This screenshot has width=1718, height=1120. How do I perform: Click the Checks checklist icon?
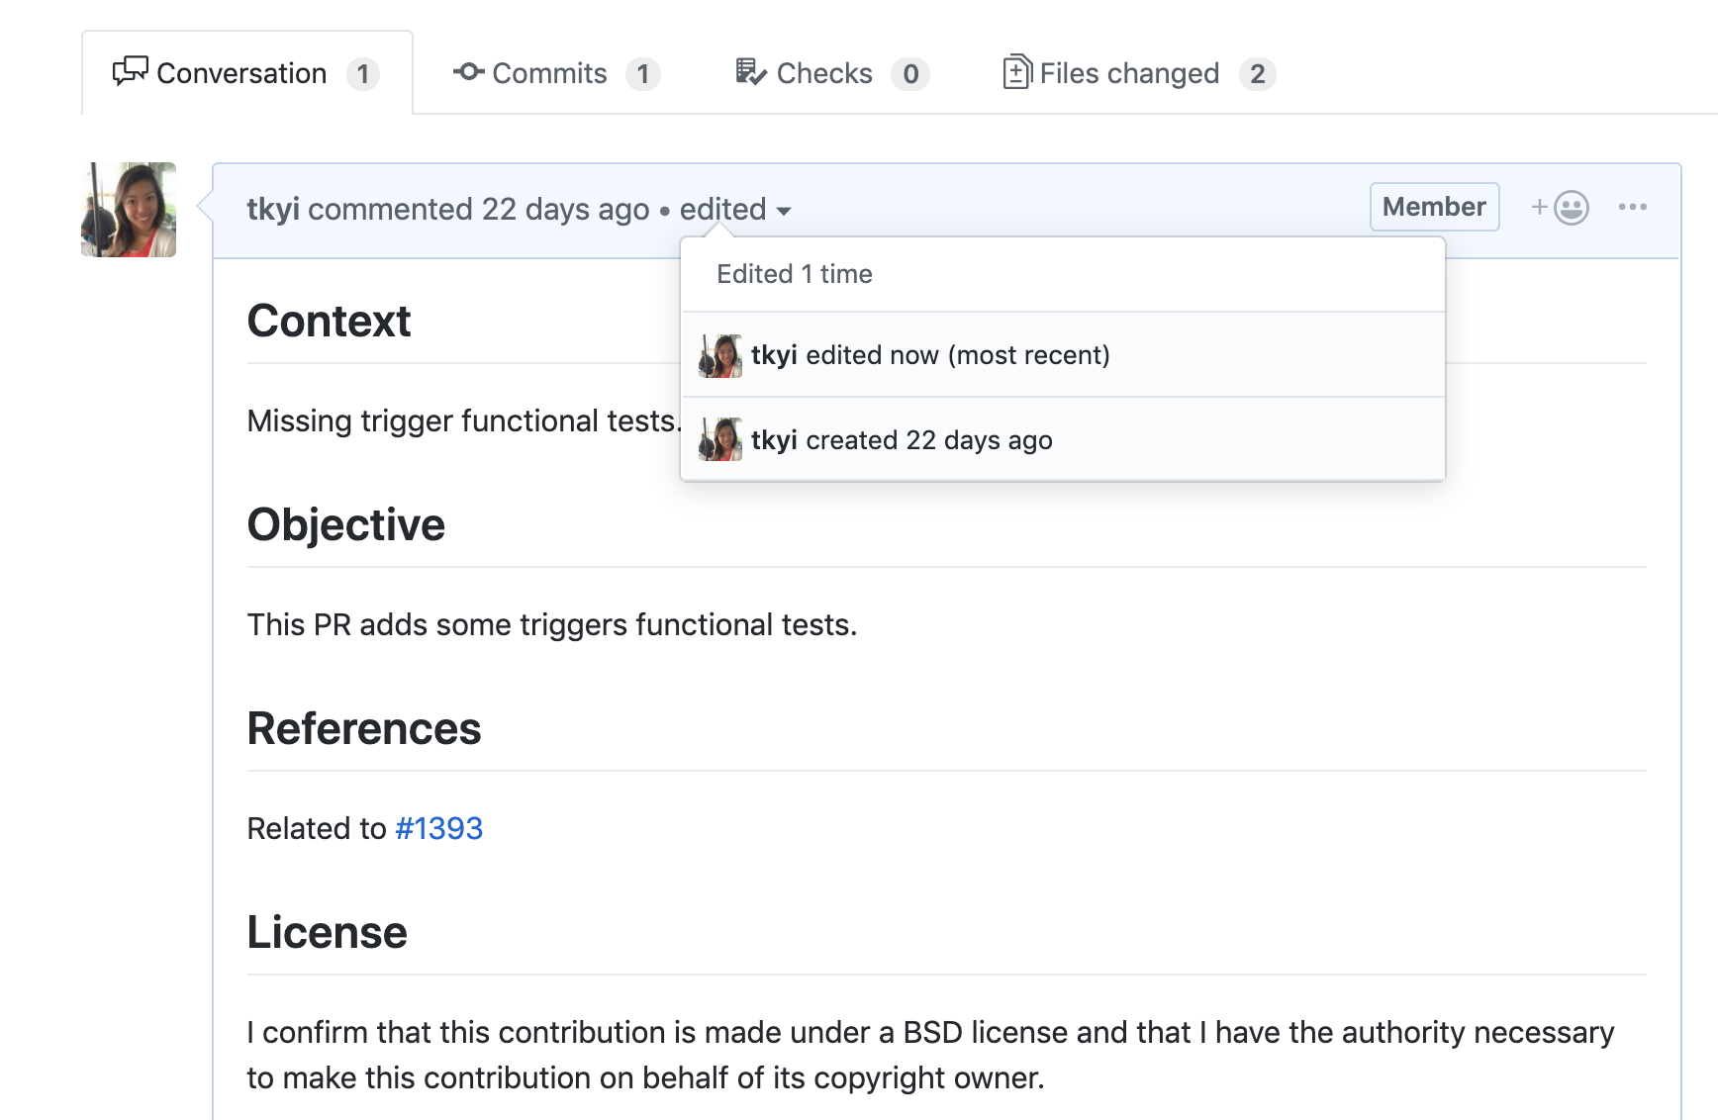pyautogui.click(x=750, y=72)
